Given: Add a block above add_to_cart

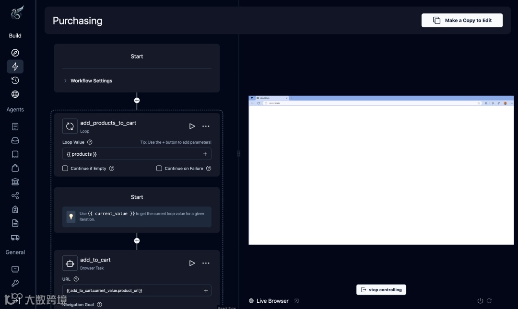Looking at the screenshot, I should click(x=137, y=240).
